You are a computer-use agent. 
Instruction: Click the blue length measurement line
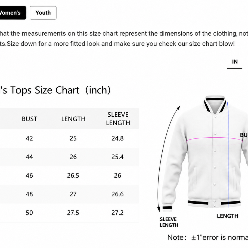(x=228, y=155)
